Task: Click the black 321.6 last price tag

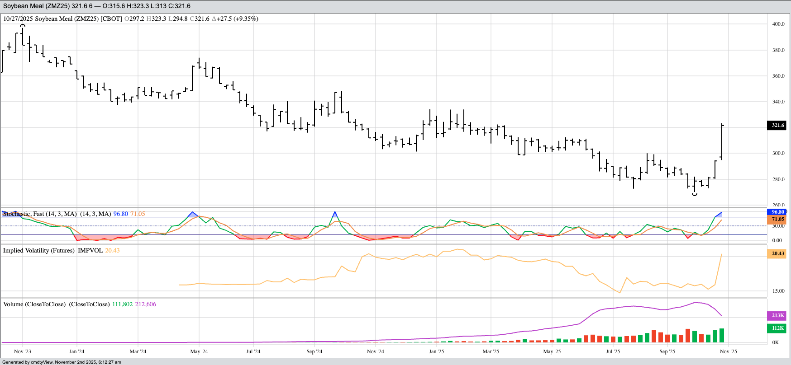Action: 777,125
